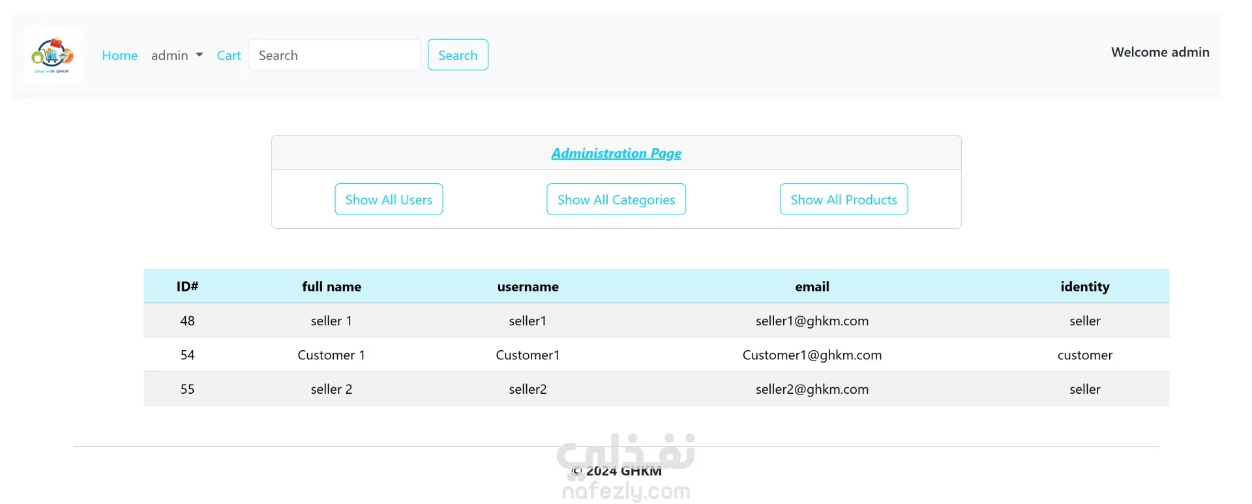Viewport: 1252px width, 504px height.
Task: Click username cell 'seller2'
Action: coord(528,389)
